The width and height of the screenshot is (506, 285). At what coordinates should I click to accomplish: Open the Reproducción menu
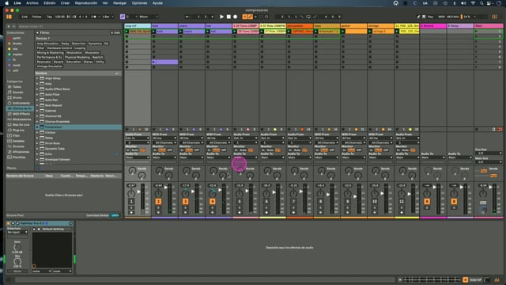tap(86, 3)
